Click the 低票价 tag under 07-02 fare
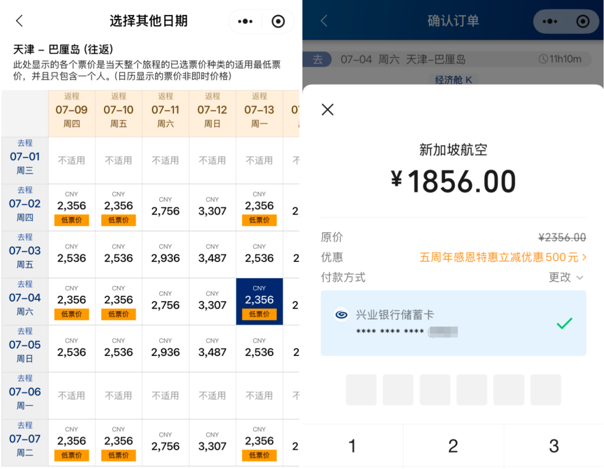This screenshot has height=469, width=604. tap(72, 220)
